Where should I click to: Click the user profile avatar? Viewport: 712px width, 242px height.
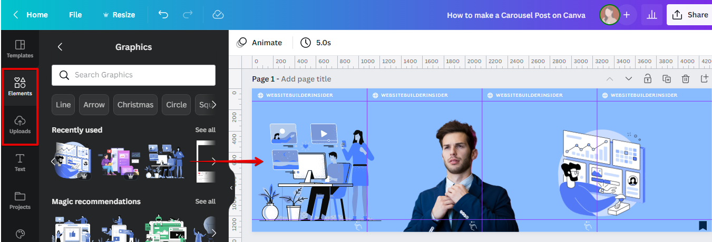(x=609, y=15)
